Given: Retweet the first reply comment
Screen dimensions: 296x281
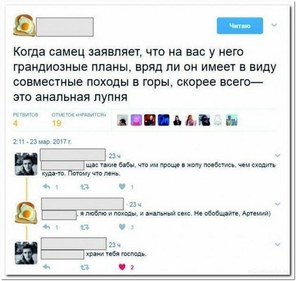Looking at the screenshot, I should pyautogui.click(x=85, y=187).
